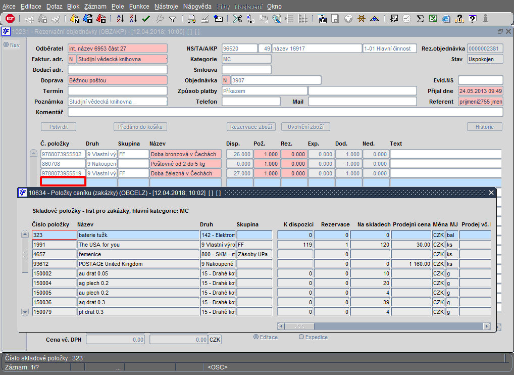Click the Historie button
514x375 pixels.
(x=484, y=127)
